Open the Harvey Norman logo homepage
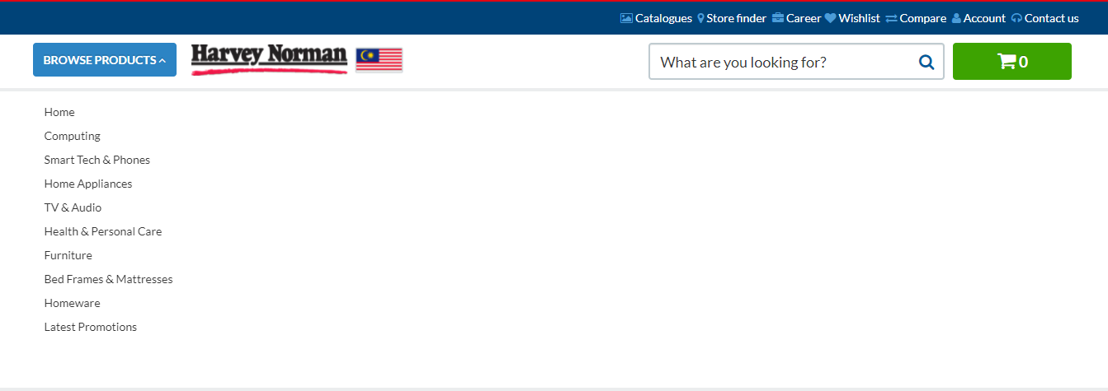Screen dimensions: 1108x391 270,59
